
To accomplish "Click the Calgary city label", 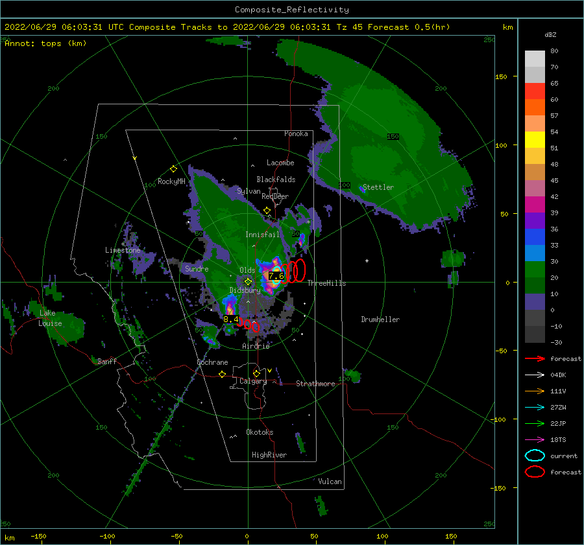I will point(253,381).
